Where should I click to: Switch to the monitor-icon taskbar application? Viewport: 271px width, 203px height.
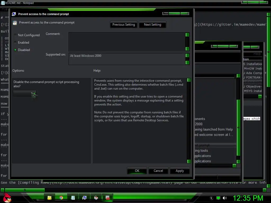pos(84,198)
